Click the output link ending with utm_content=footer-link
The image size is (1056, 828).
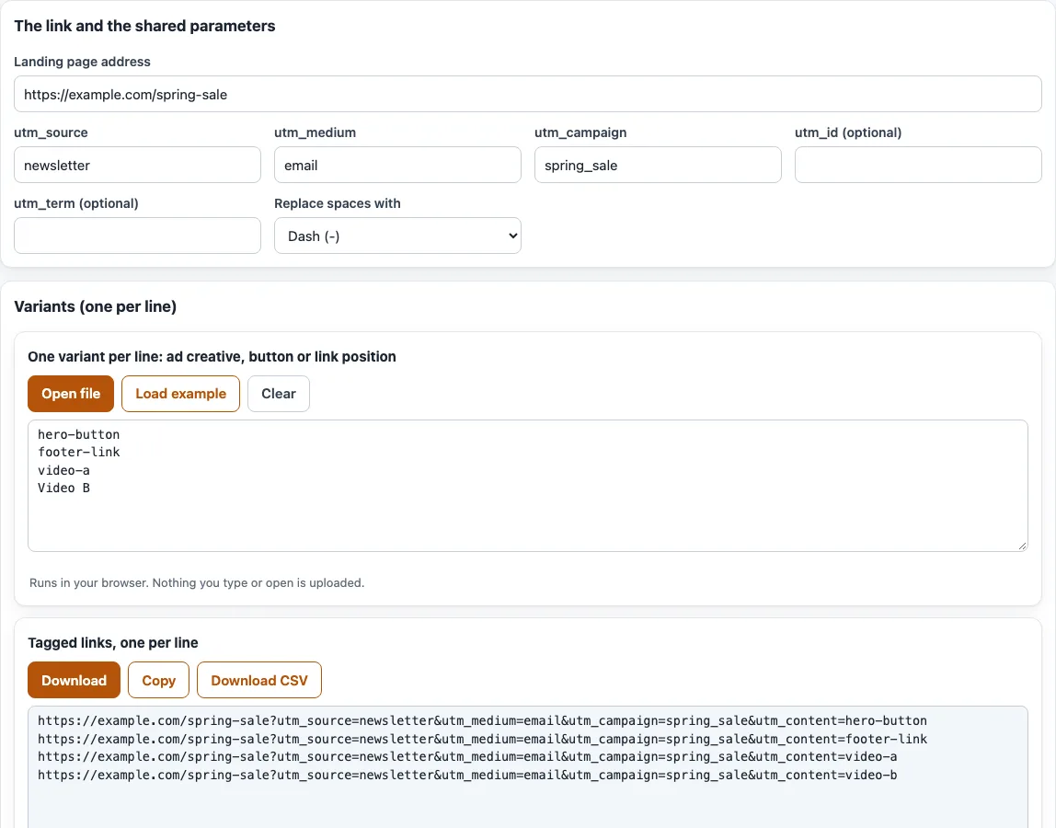pyautogui.click(x=482, y=739)
